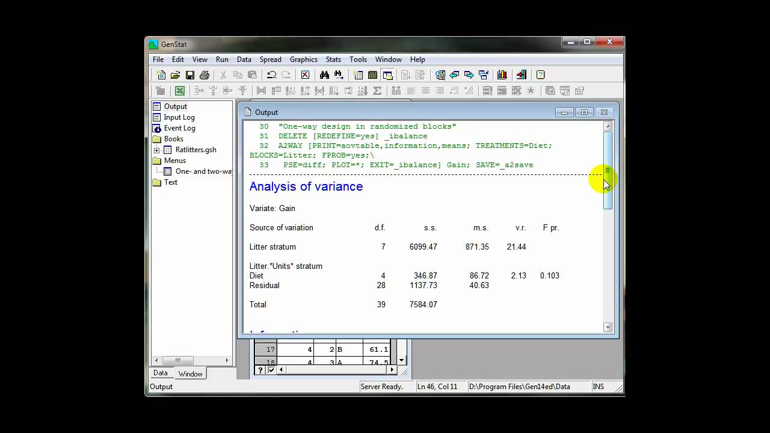Expand the Ratlitters.gsh tree node
The width and height of the screenshot is (770, 433).
click(157, 150)
